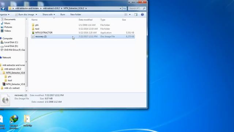This screenshot has height=132, width=234.
Task: Click the Burn toolbar button
Action: 63,15
